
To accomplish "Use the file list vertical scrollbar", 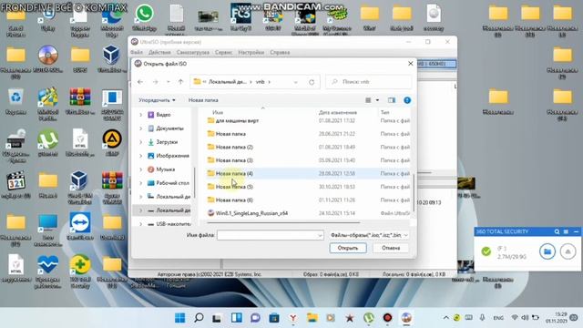I will pos(414,192).
